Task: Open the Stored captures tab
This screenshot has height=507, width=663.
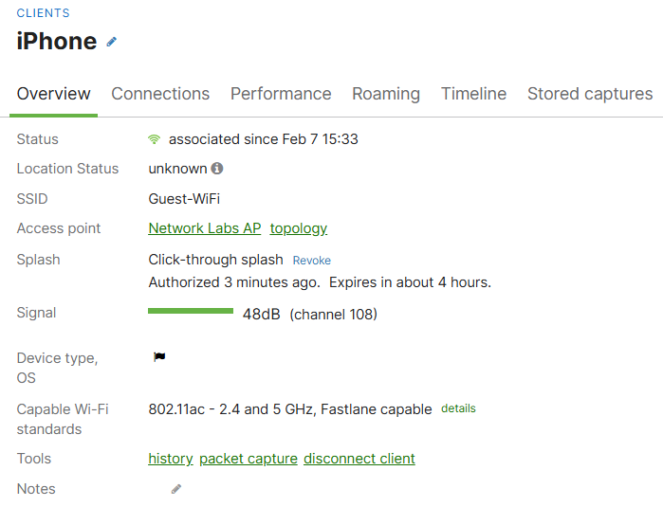Action: [x=590, y=94]
